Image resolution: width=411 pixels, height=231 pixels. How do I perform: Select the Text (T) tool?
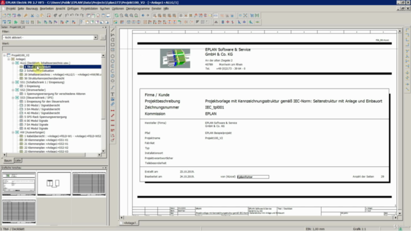(x=113, y=94)
